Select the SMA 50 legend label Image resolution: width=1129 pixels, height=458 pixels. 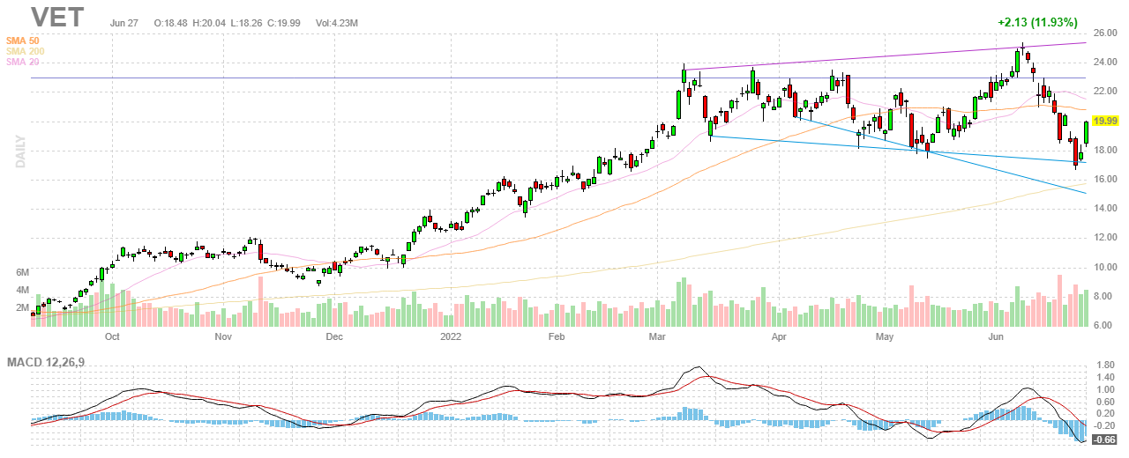(x=21, y=41)
